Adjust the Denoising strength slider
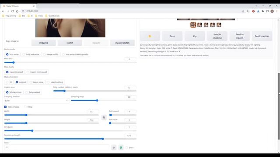The height and width of the screenshot is (157, 280). pos(70,139)
